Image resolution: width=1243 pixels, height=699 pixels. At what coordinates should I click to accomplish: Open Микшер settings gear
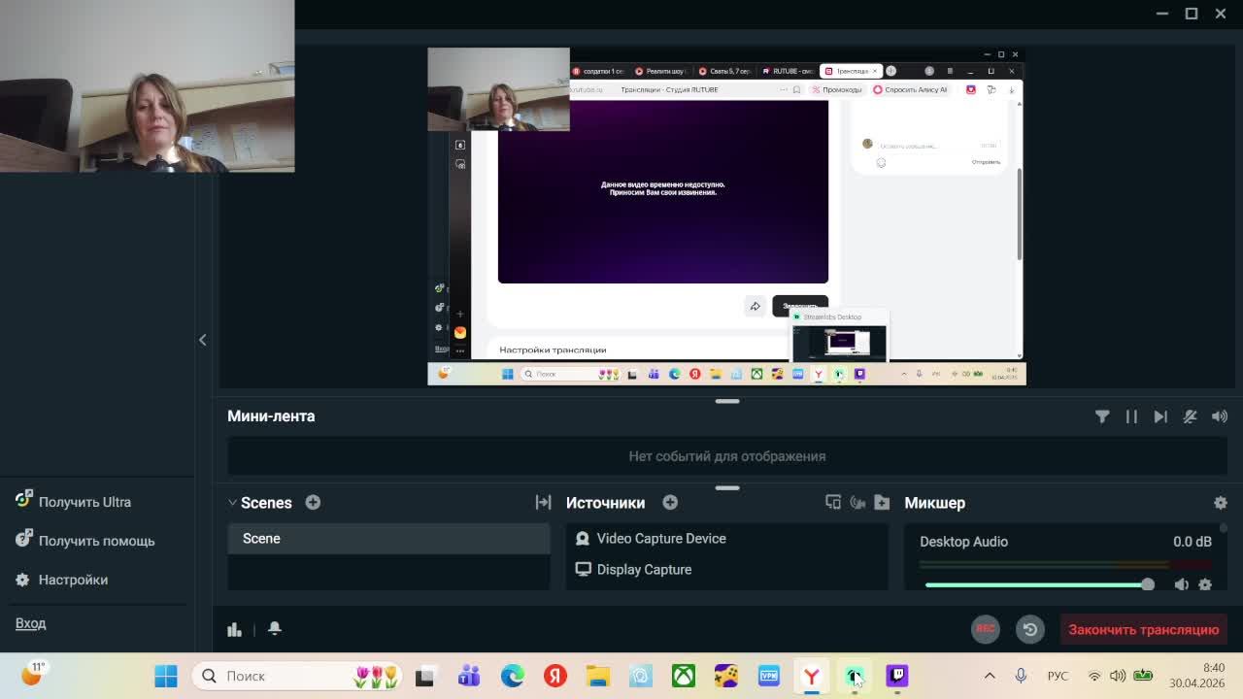[x=1221, y=503]
